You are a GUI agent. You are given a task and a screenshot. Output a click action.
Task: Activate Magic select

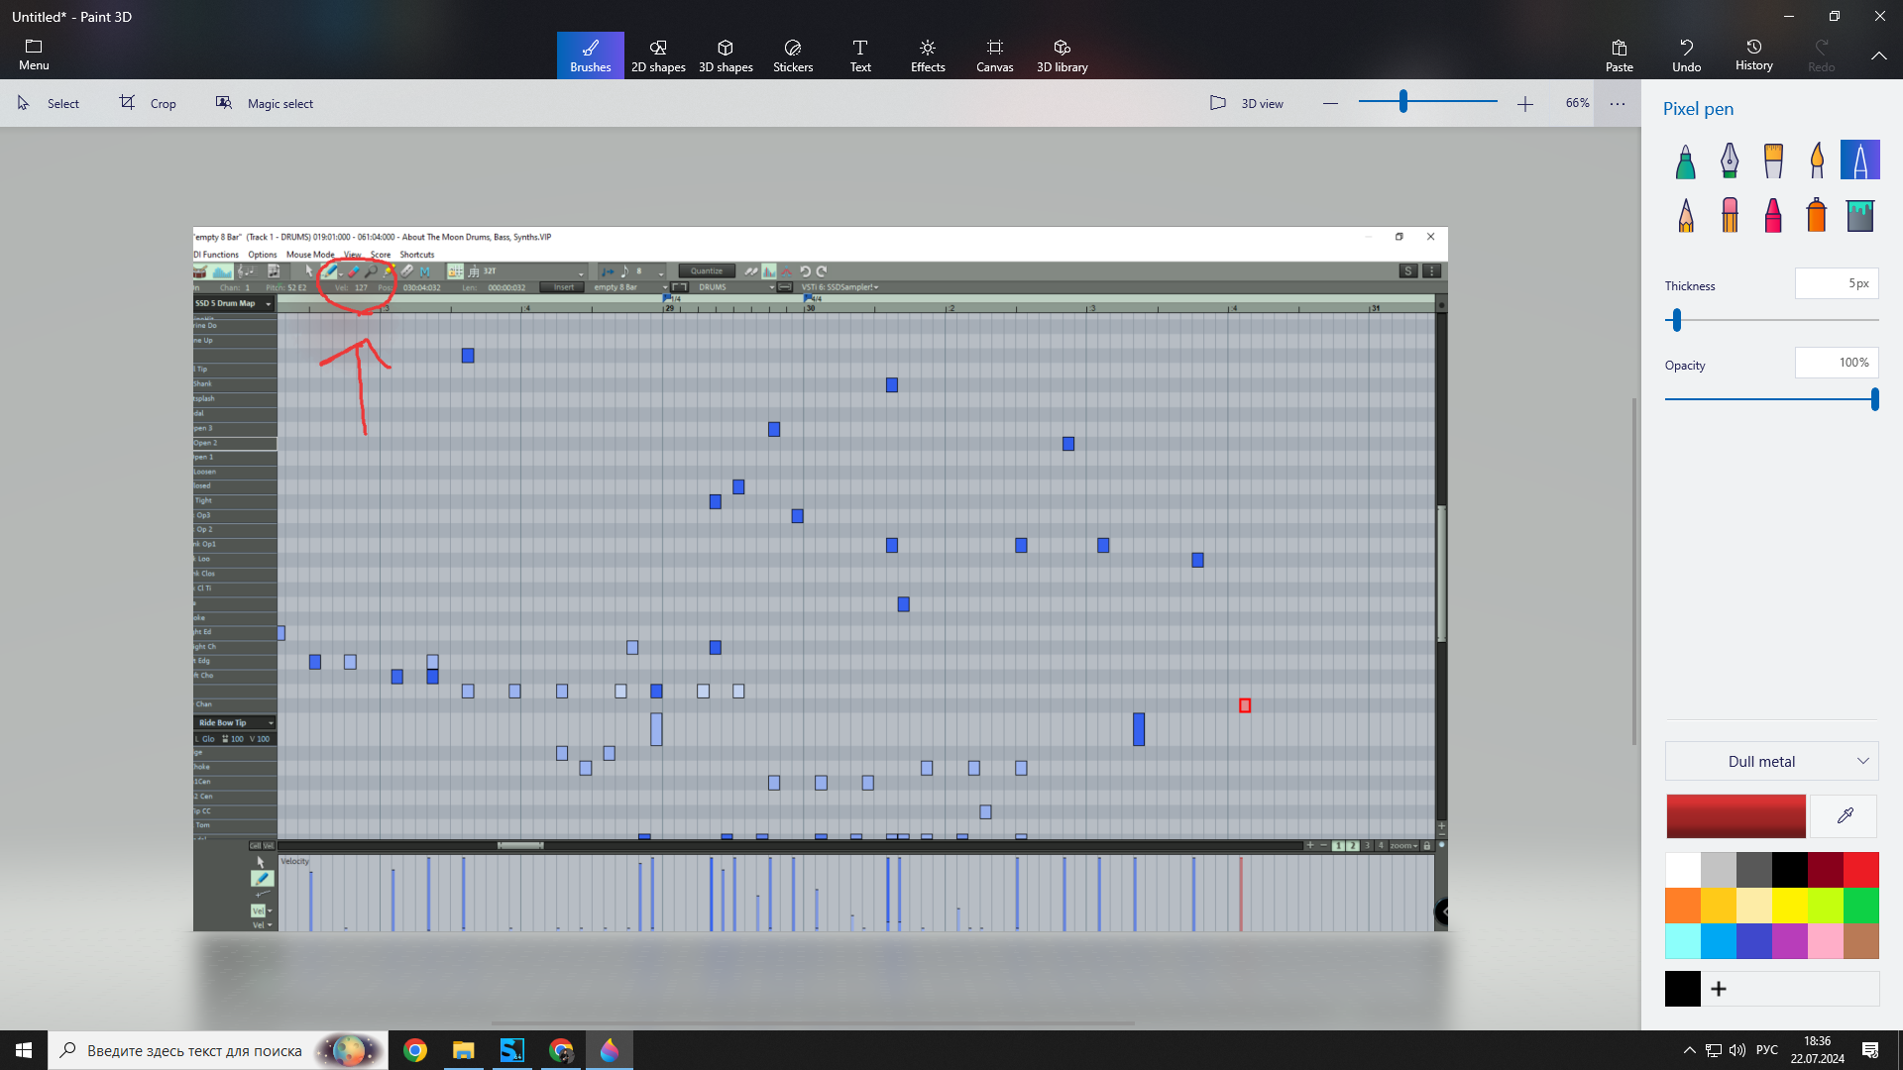click(x=265, y=103)
